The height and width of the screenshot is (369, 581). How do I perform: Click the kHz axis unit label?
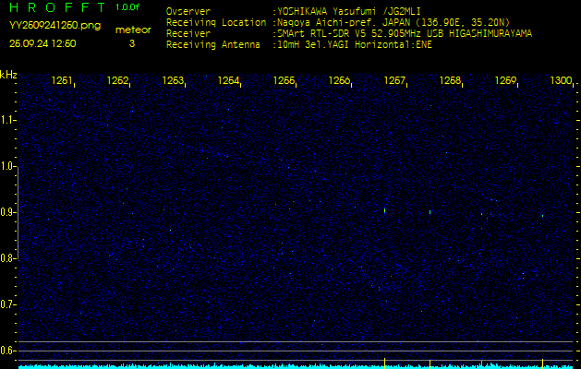click(8, 74)
